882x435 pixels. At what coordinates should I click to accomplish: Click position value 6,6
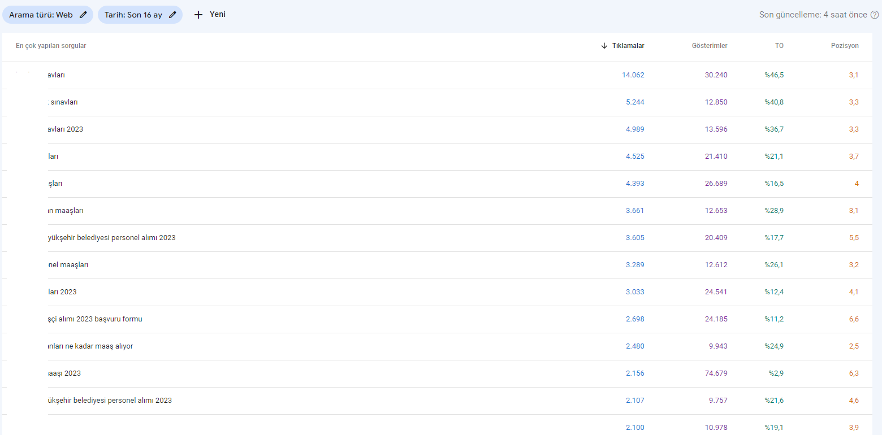pos(854,319)
